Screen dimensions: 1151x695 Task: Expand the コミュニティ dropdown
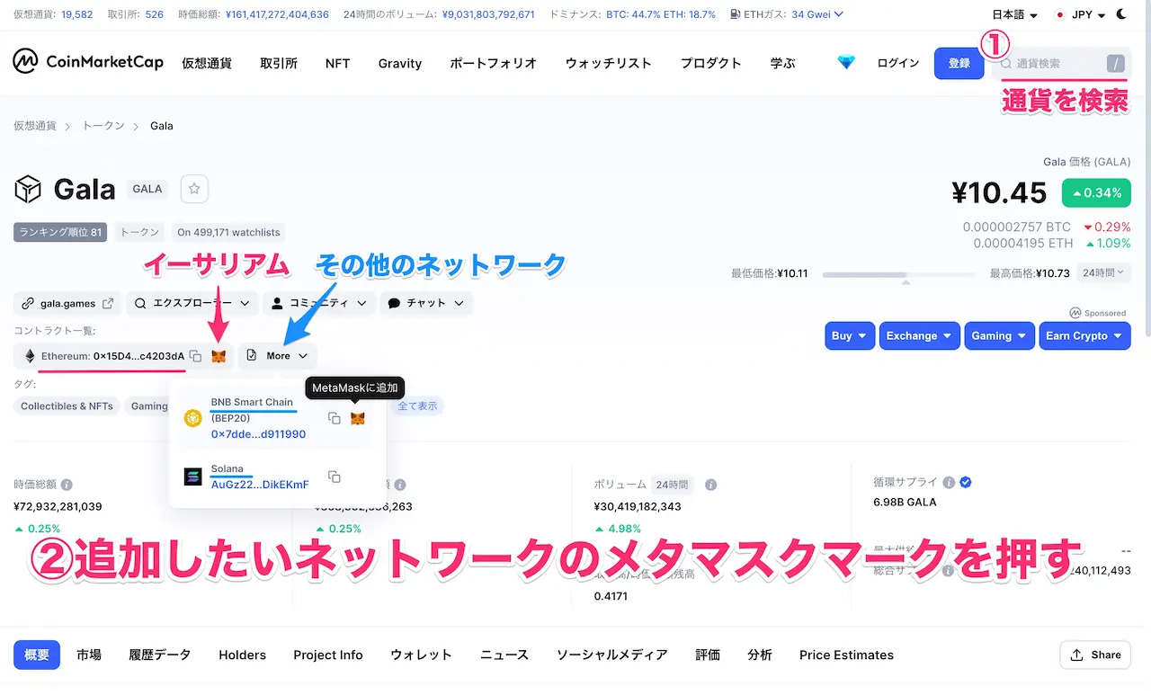318,304
